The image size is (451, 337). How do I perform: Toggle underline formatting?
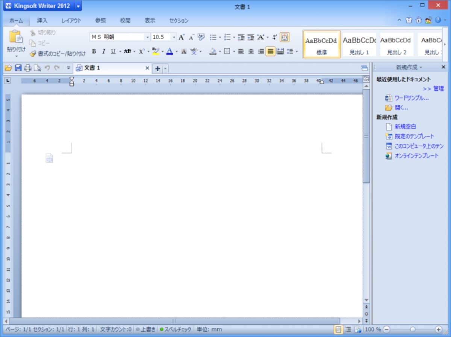113,51
